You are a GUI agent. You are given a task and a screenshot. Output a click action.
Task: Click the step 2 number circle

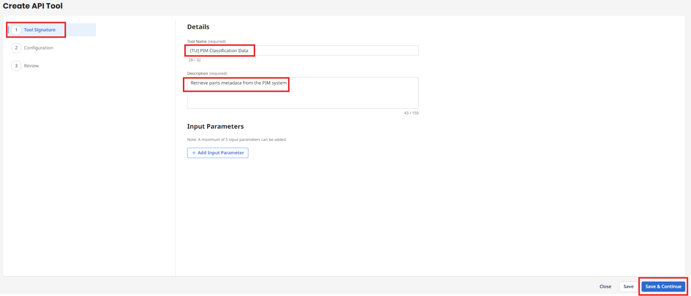[16, 48]
